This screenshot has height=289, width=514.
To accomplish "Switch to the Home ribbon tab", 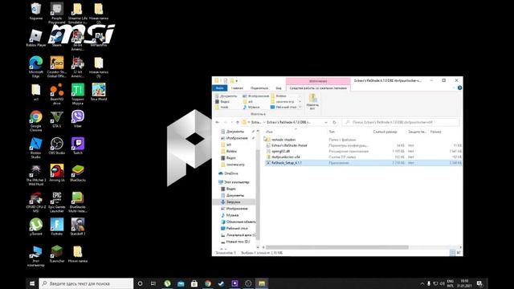I will point(237,88).
